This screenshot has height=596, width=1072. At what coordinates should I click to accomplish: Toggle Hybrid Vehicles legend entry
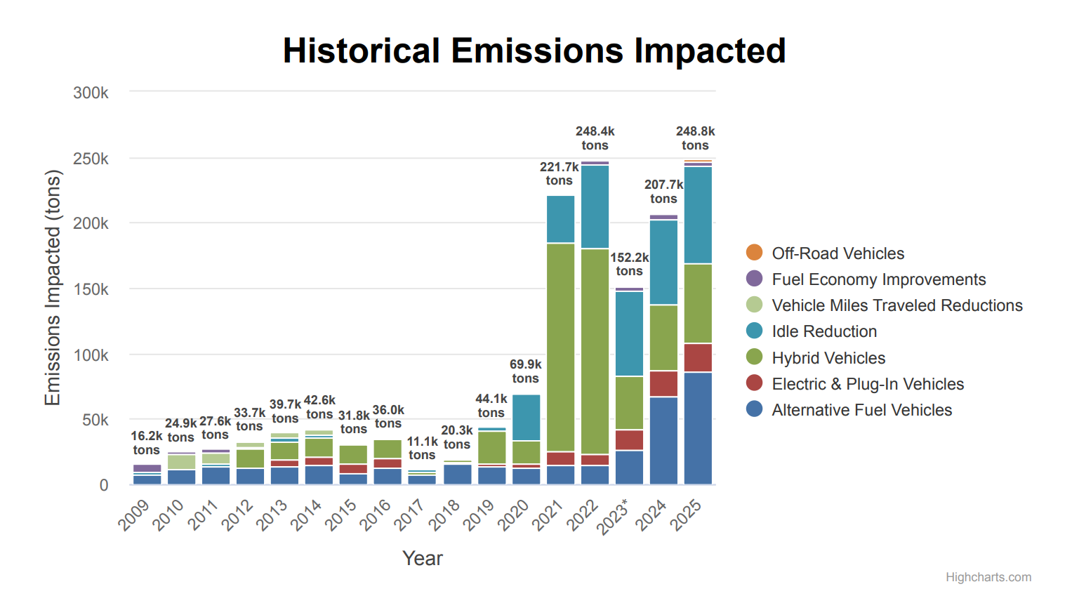click(816, 358)
